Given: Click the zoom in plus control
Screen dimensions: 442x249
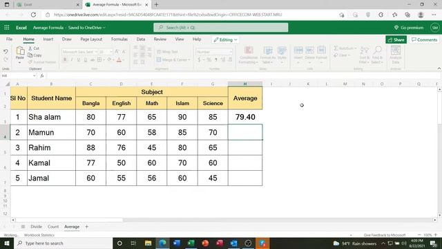Looking at the screenshot, I should (436, 235).
